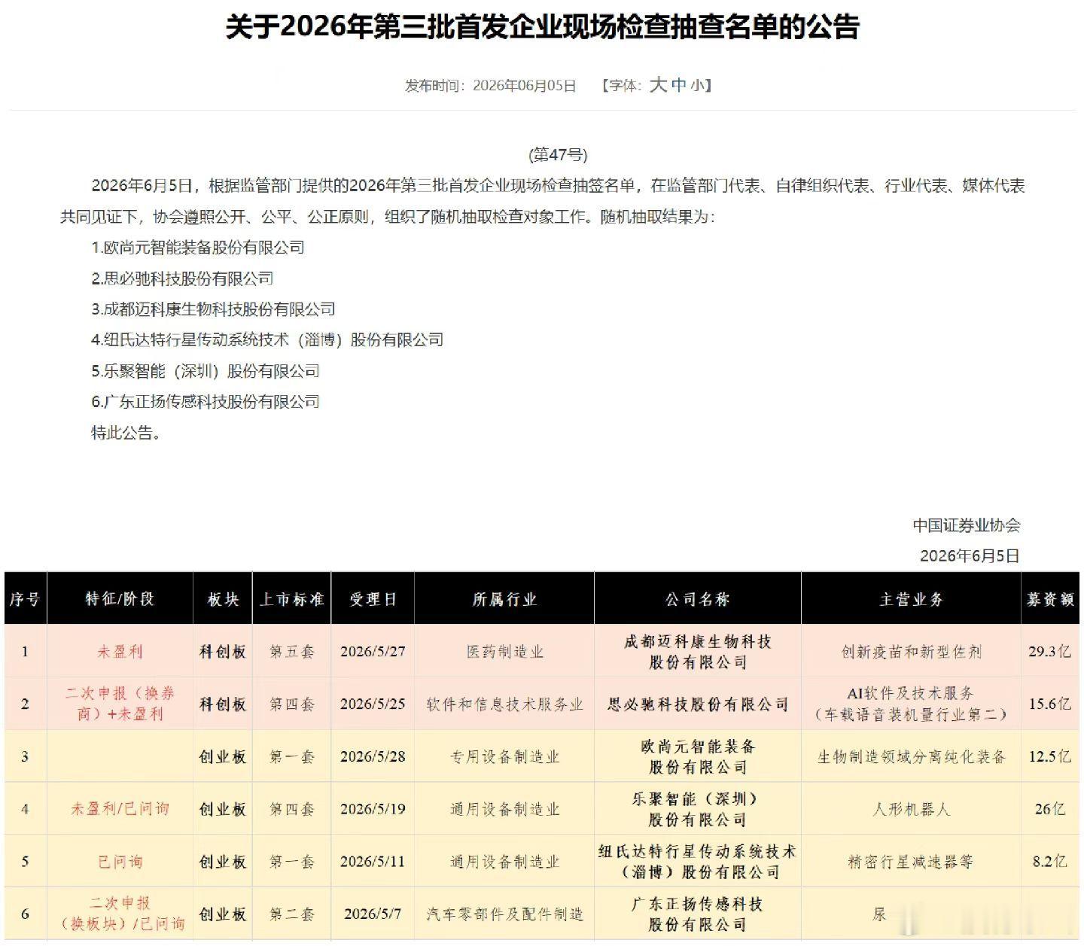Click the 公司名称 column header
The width and height of the screenshot is (1084, 946).
coord(697,599)
